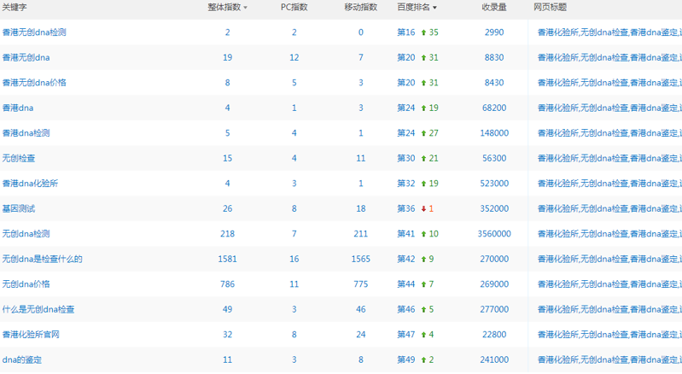The height and width of the screenshot is (374, 682).
Task: Click the 收录量 column header
Action: (x=494, y=8)
